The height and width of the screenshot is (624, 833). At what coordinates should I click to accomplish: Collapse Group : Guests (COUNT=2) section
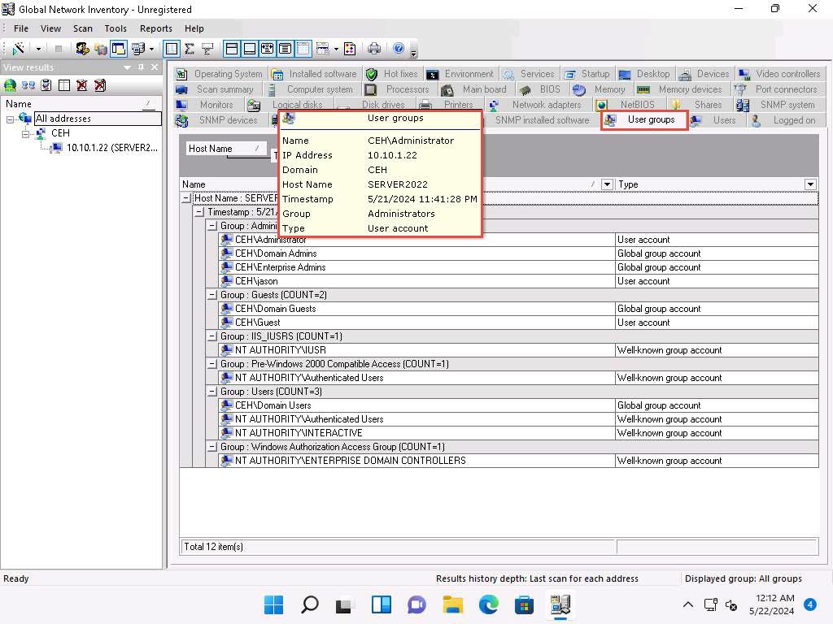click(x=212, y=295)
